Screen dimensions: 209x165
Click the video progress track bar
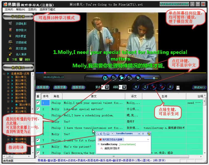tap(121, 73)
